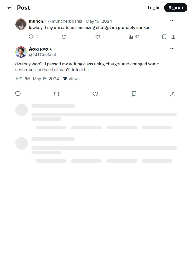The height and width of the screenshot is (256, 192).
Task: Click the Log in button
Action: 154,8
